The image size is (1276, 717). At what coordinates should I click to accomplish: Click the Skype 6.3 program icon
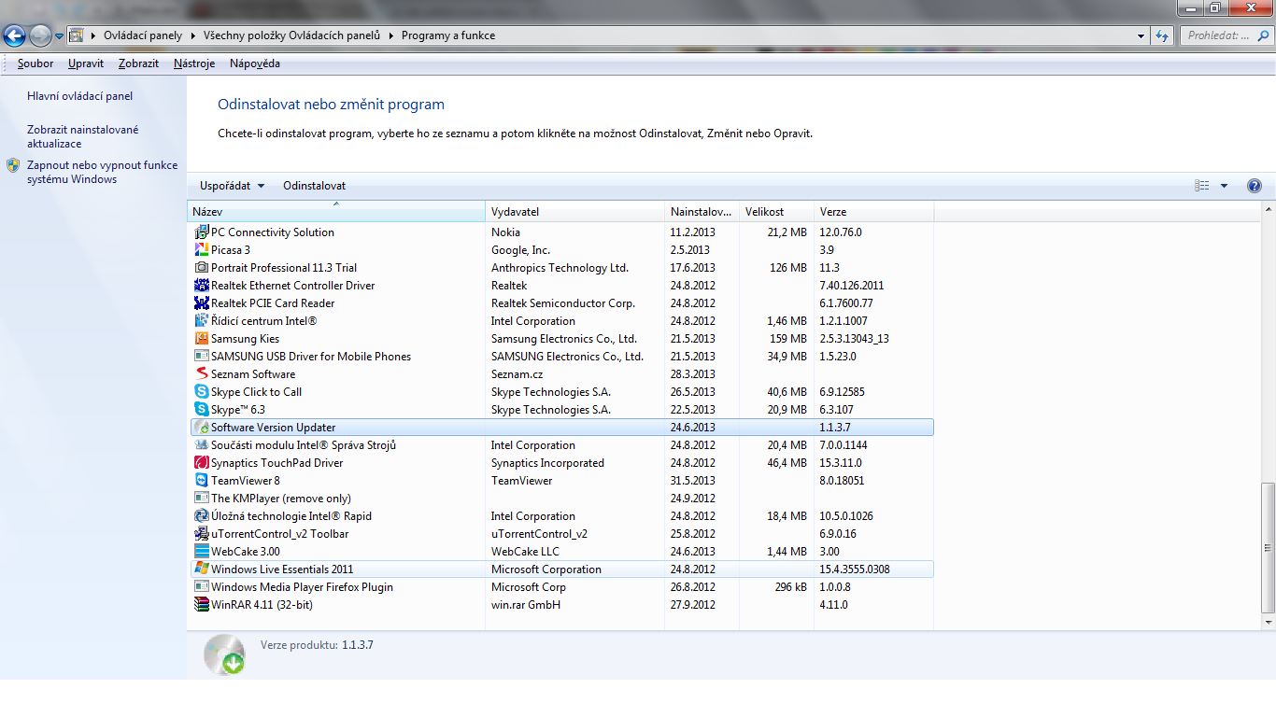point(201,410)
